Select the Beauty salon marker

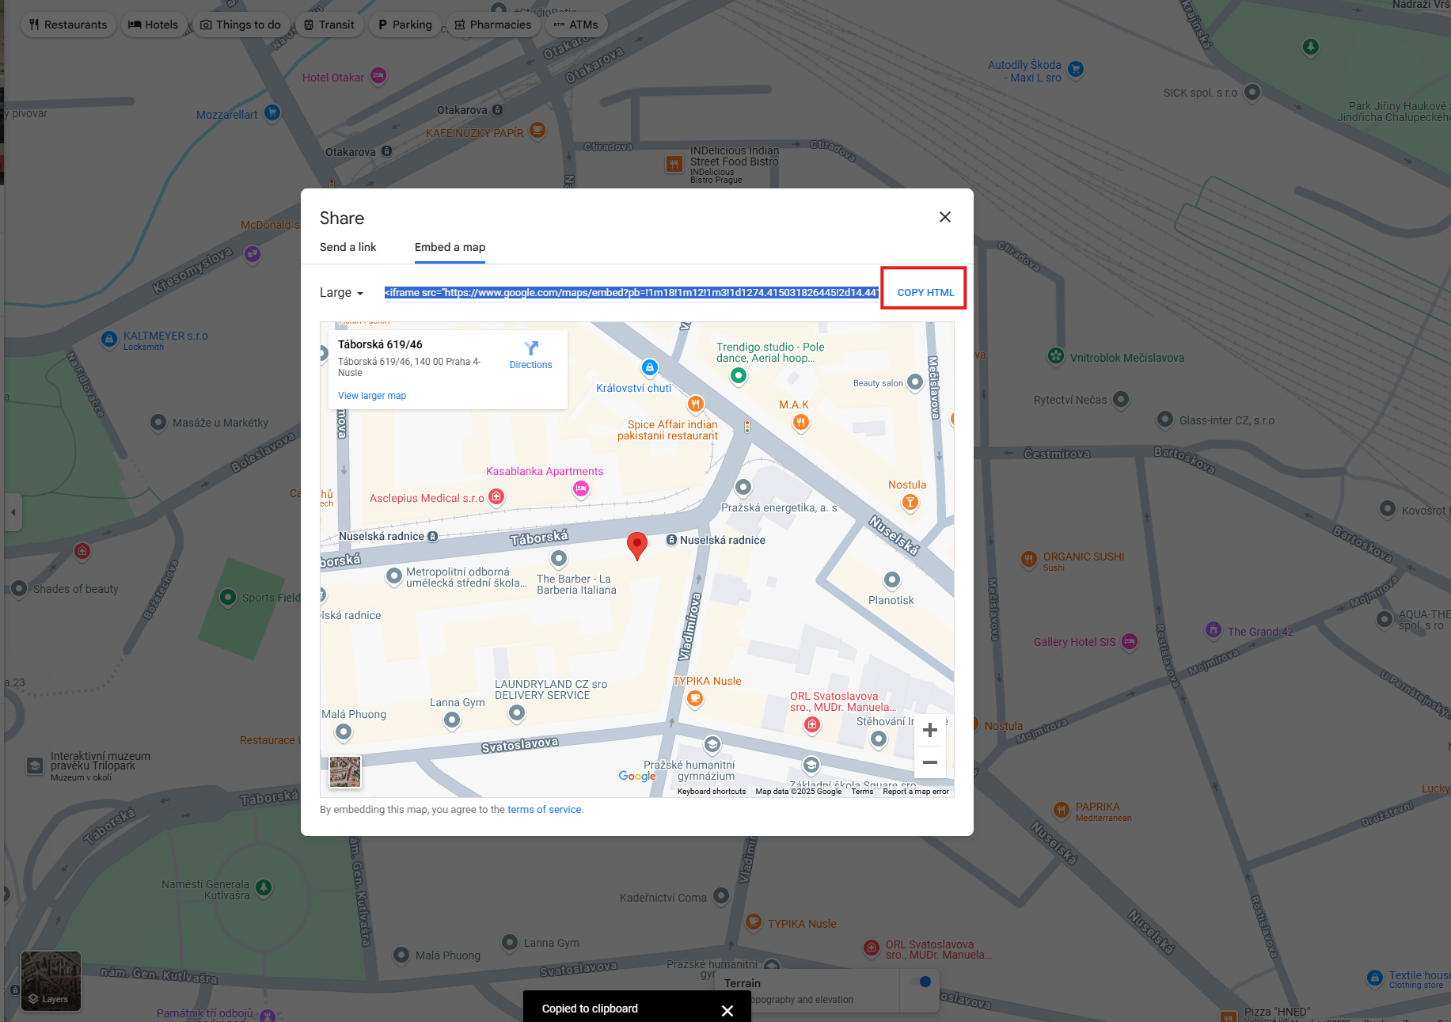[915, 382]
